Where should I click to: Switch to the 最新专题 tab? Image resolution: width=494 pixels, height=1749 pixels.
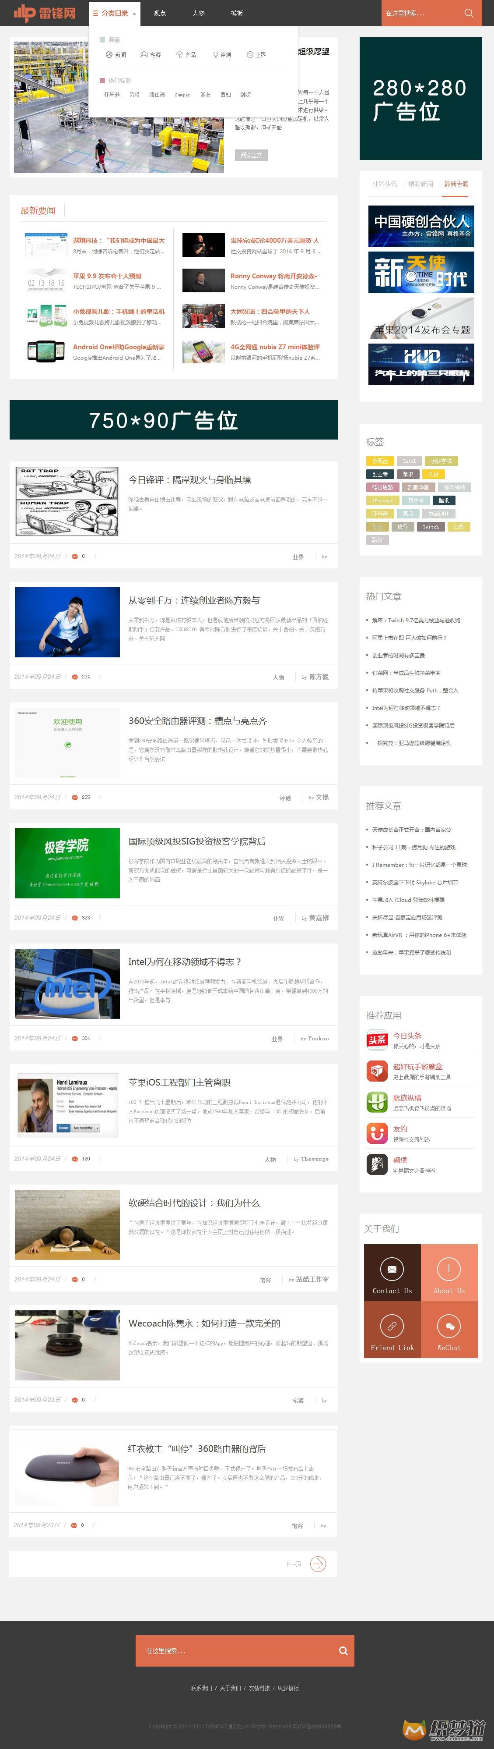[x=457, y=184]
